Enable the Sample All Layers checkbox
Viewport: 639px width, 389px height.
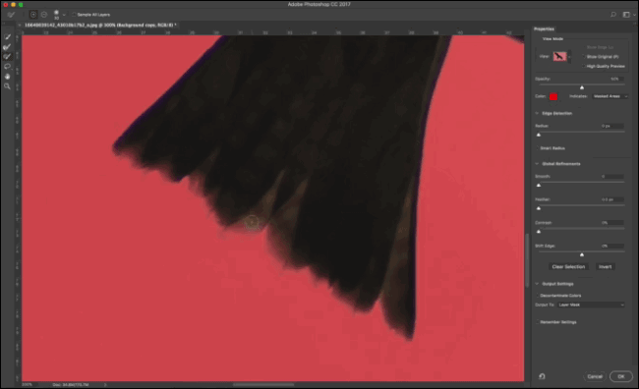74,15
